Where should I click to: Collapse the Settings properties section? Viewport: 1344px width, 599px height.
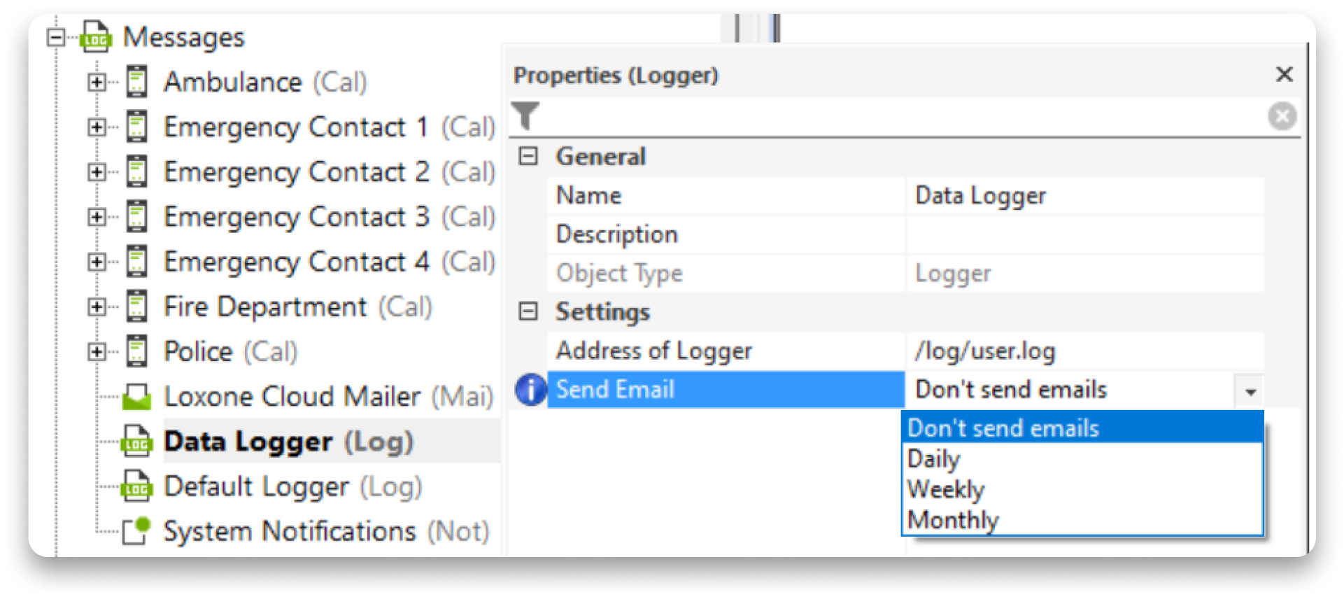tap(528, 311)
